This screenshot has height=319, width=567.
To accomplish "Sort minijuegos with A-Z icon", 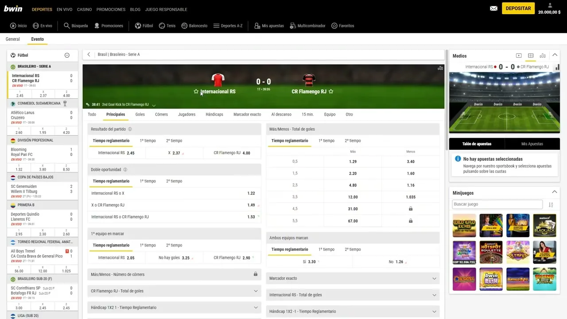I will click(551, 205).
